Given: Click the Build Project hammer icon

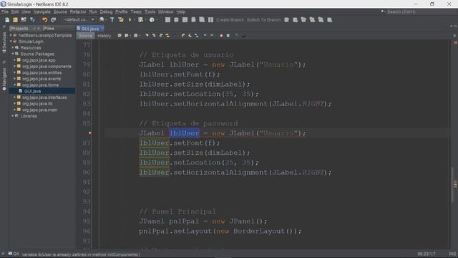Looking at the screenshot, I should pyautogui.click(x=112, y=20).
